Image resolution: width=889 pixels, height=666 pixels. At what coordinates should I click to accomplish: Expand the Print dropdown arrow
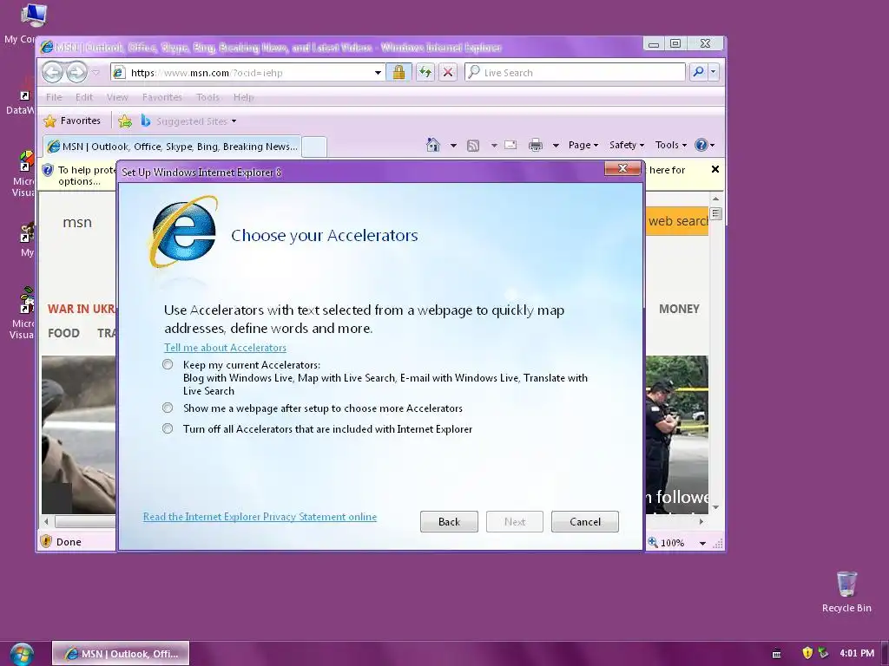[556, 146]
